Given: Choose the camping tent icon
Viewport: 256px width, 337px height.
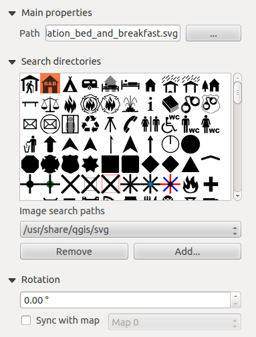Looking at the screenshot, I should pyautogui.click(x=70, y=84).
